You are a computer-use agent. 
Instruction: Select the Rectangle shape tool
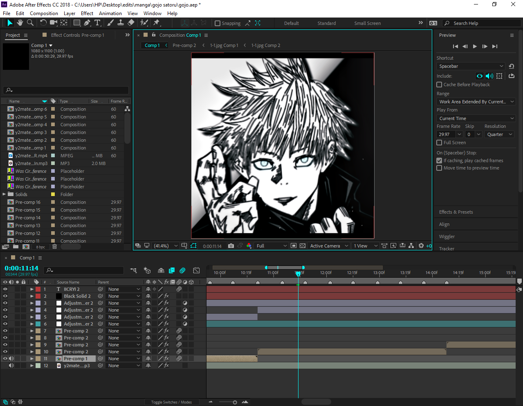coord(76,23)
